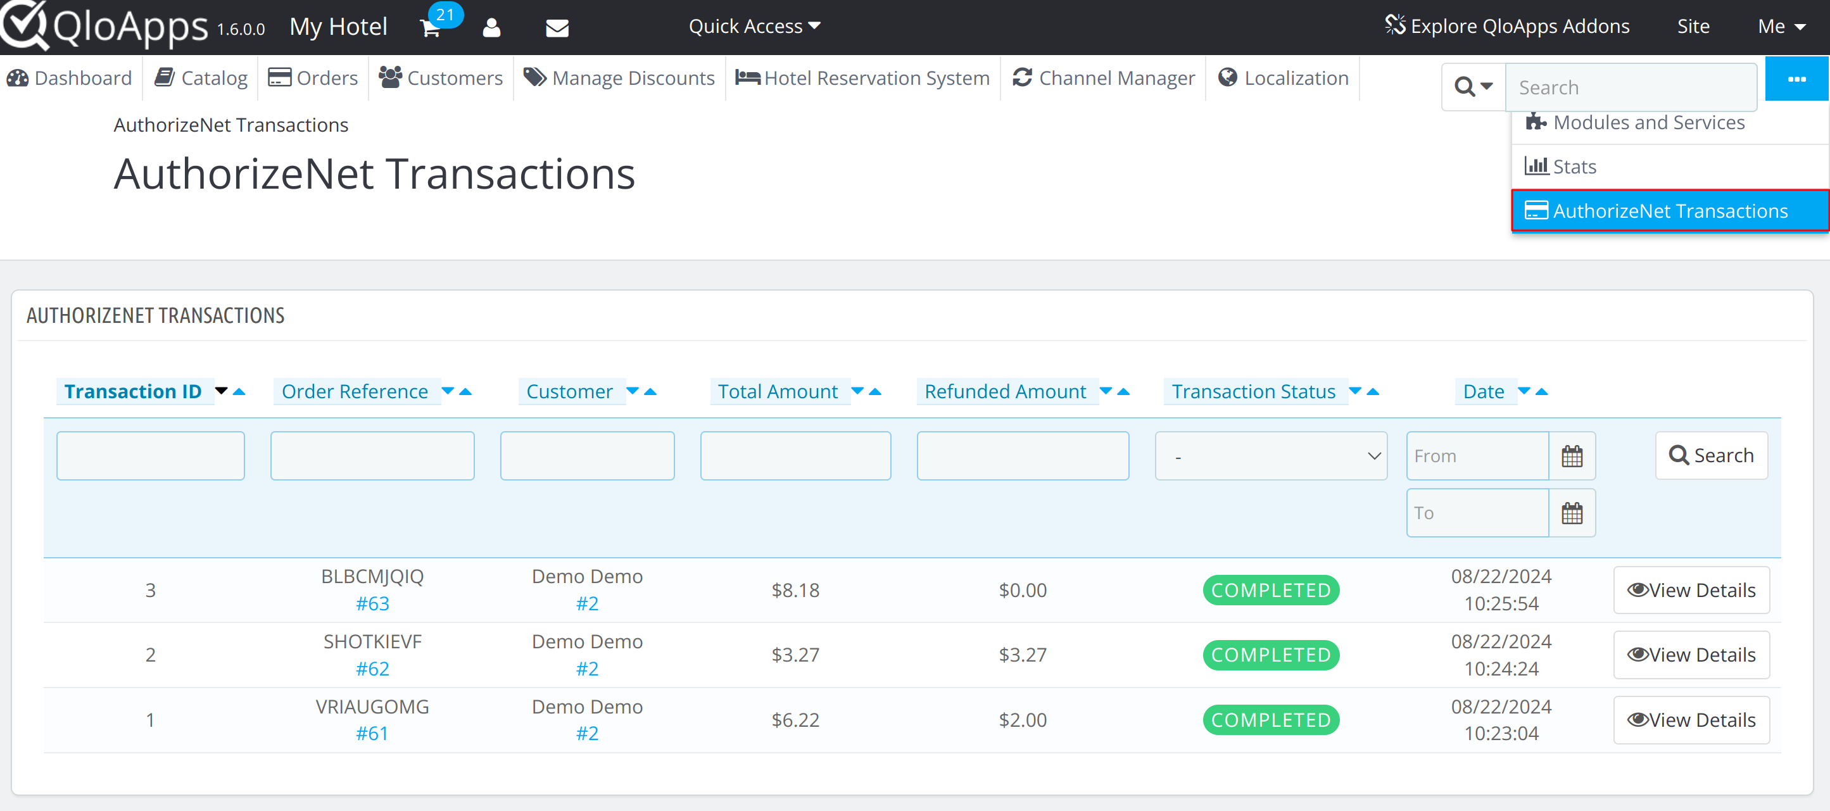Open Hotel Reservation System menu

coord(862,78)
